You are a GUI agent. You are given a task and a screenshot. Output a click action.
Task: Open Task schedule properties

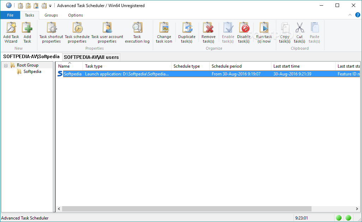77,32
